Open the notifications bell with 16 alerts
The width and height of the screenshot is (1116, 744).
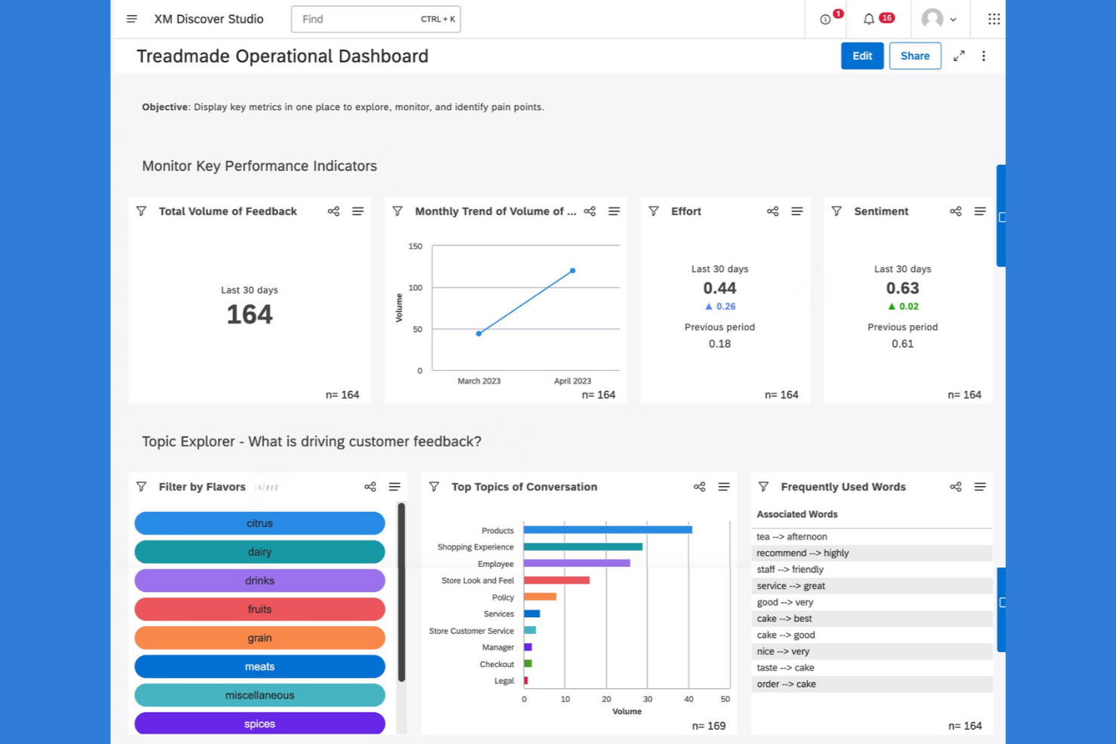click(869, 19)
